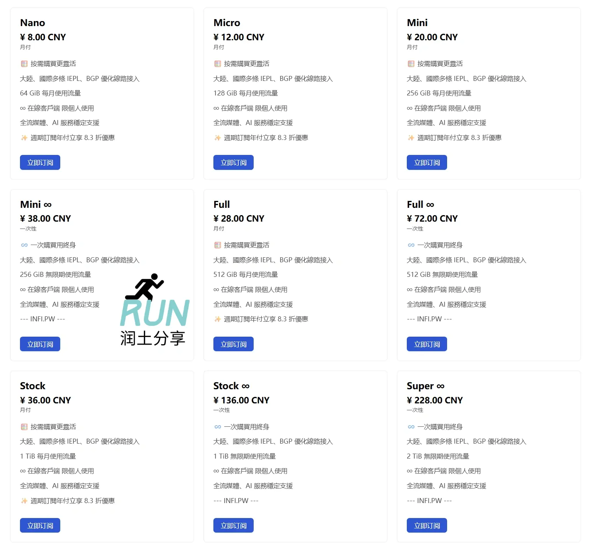
Task: Click the sparkle icon in Stock plan
Action: click(24, 501)
